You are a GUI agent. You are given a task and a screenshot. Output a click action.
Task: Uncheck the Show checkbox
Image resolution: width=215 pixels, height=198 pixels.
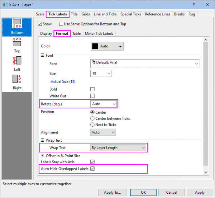(40, 24)
